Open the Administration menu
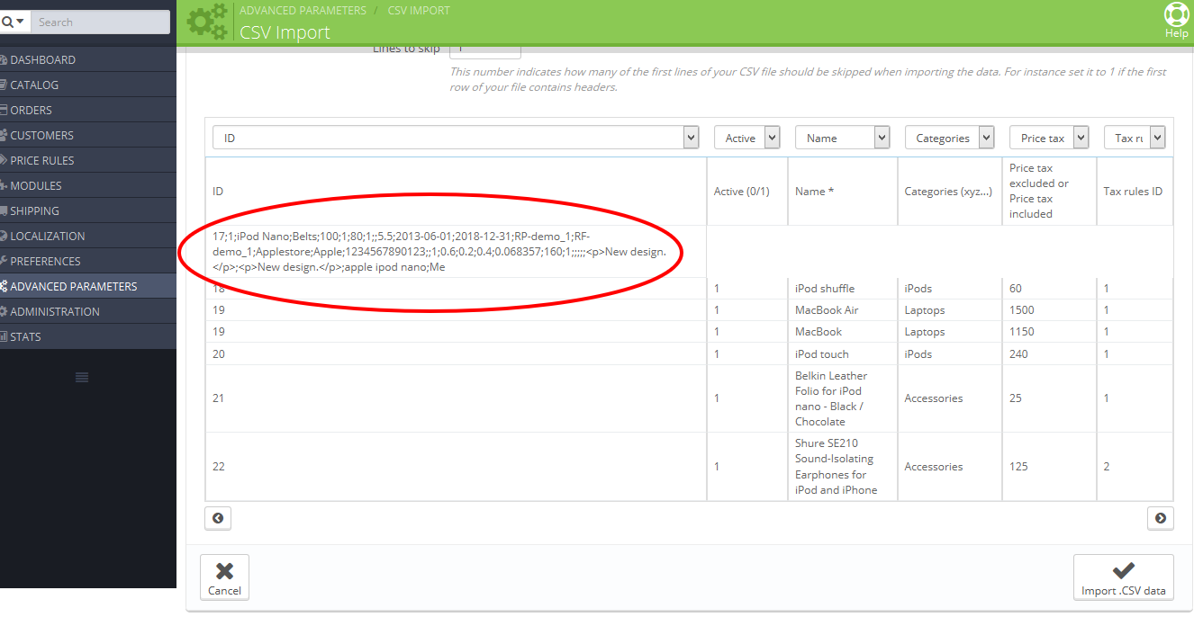Screen dimensions: 1194x635 88,311
